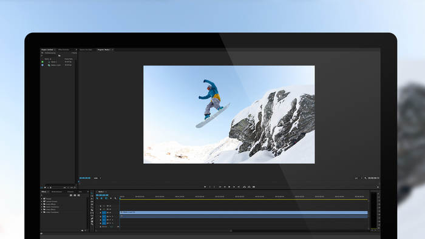Click the Add Marker icon in Program monitor
425x239 pixels.
pos(205,187)
